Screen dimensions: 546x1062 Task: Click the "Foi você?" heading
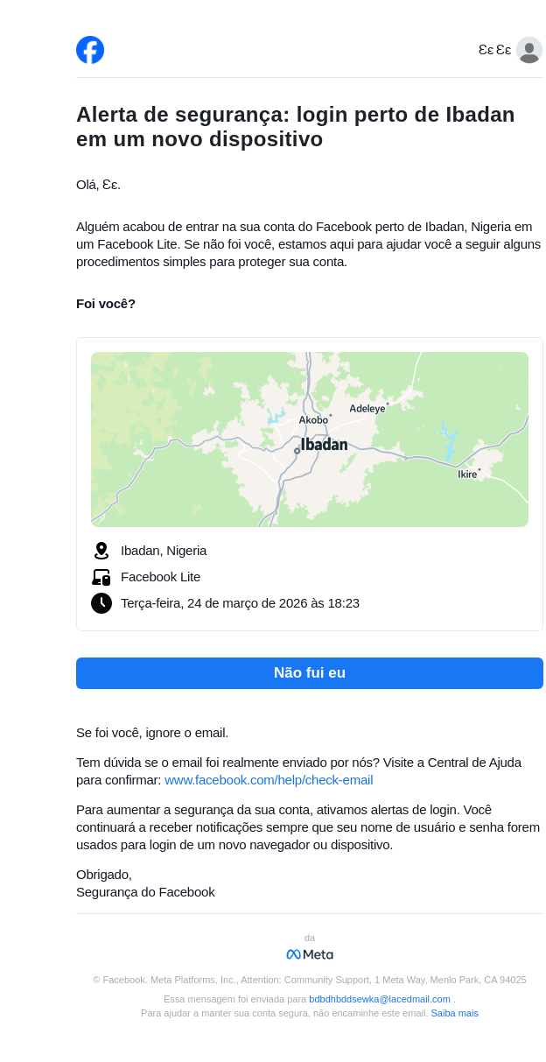[x=106, y=304]
